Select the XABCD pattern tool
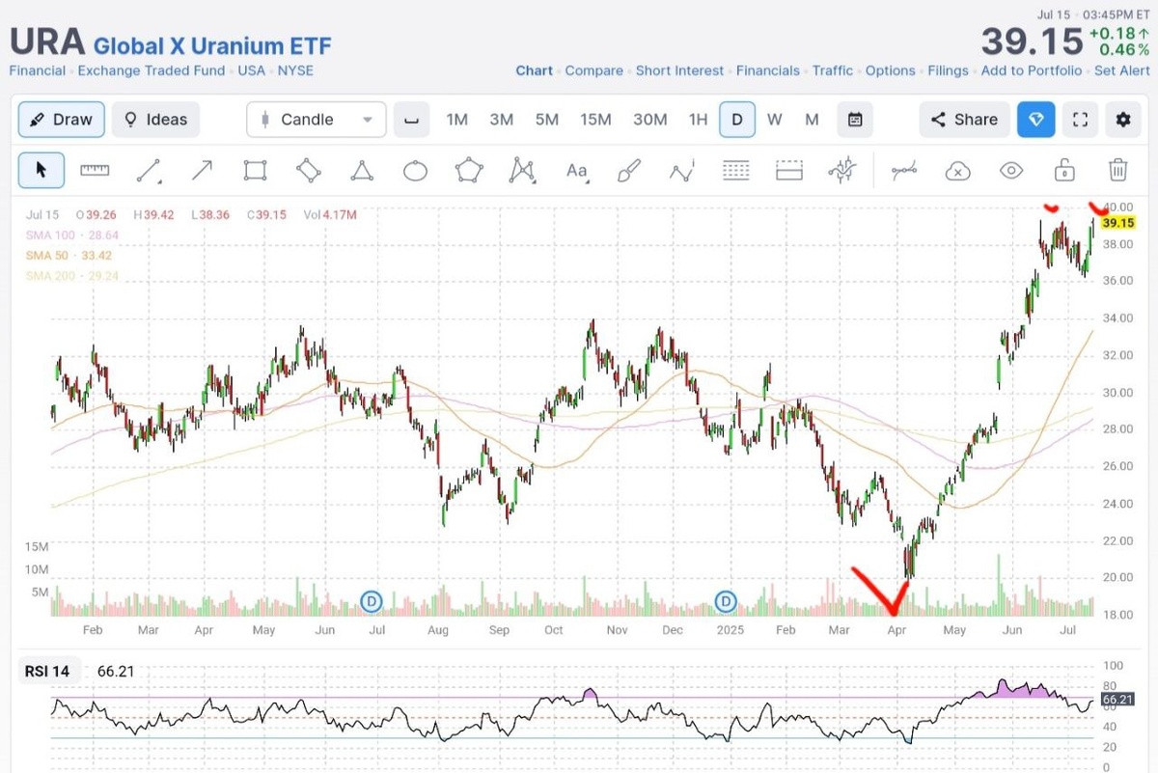1158x773 pixels. click(522, 171)
